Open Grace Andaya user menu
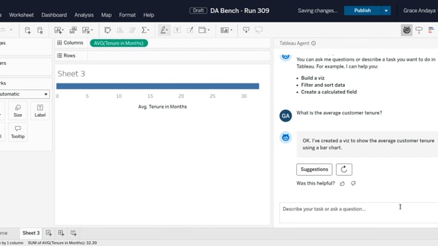Image resolution: width=438 pixels, height=246 pixels. pos(420,11)
